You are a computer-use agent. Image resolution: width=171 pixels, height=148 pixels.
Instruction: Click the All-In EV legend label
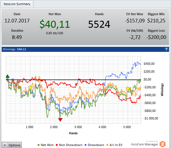pyautogui.click(x=116, y=145)
